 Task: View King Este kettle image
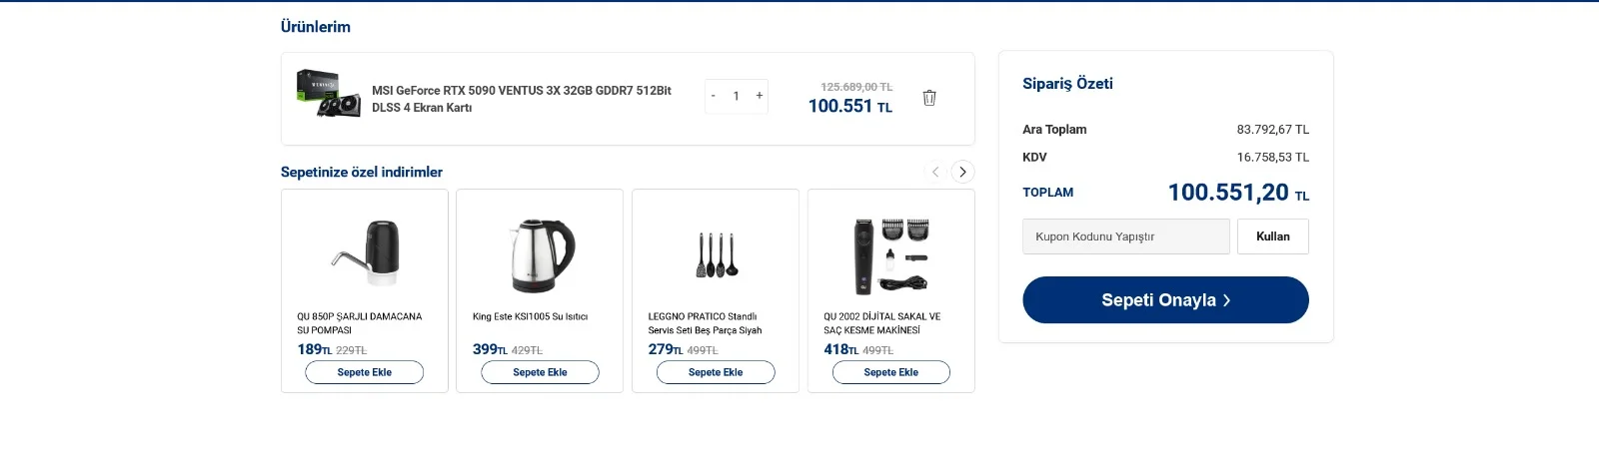(x=541, y=255)
